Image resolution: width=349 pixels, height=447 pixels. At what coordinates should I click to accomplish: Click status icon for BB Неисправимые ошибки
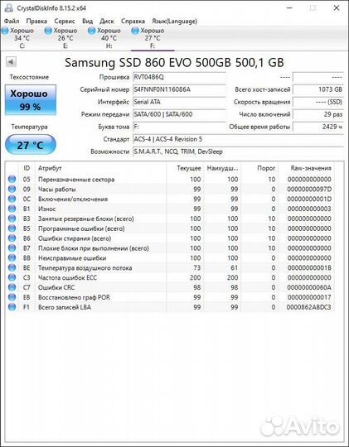click(x=12, y=258)
